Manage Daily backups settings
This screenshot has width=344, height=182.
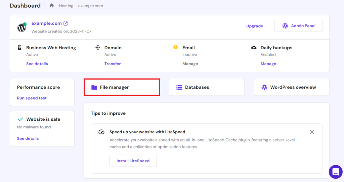coord(268,64)
